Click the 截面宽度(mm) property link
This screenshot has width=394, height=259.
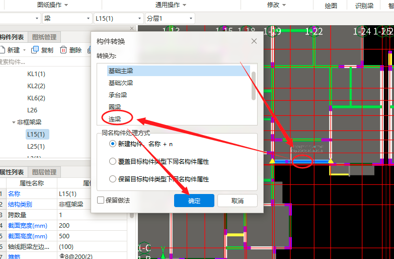28,226
